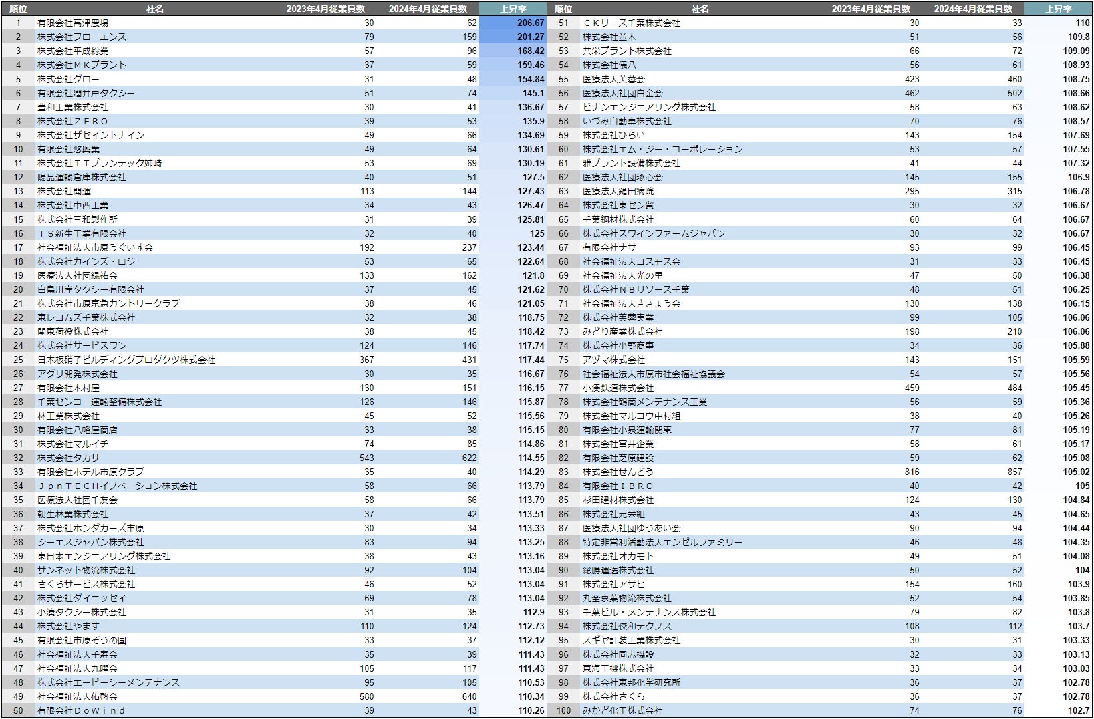Click 株式会社ホンダカーズ市原
This screenshot has width=1094, height=719.
coord(91,528)
